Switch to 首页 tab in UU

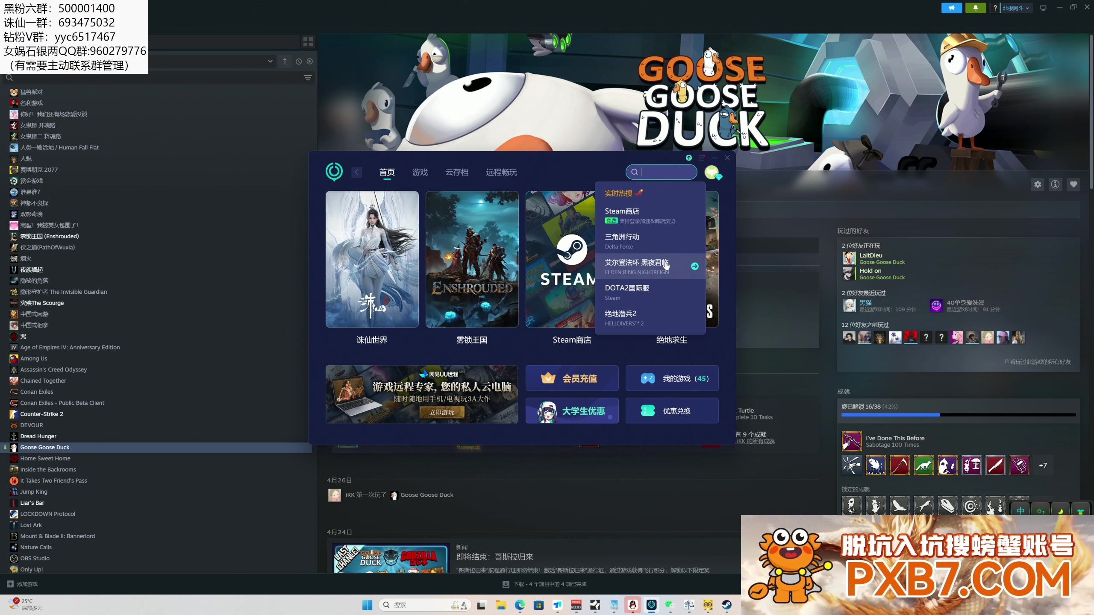tap(387, 172)
